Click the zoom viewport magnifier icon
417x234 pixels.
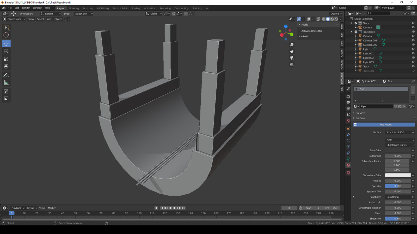coord(292,45)
